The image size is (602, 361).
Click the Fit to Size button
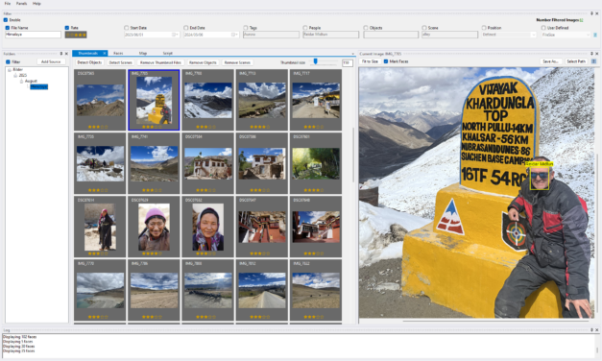click(x=370, y=61)
